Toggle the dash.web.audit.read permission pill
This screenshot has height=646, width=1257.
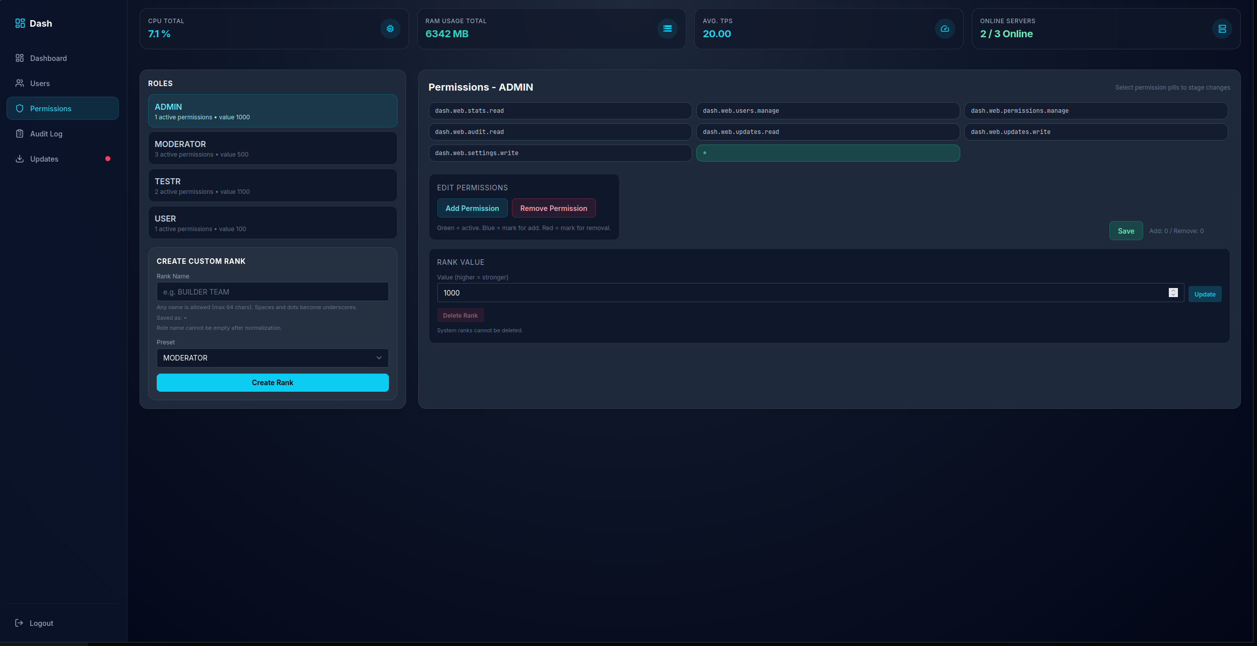[x=560, y=132]
